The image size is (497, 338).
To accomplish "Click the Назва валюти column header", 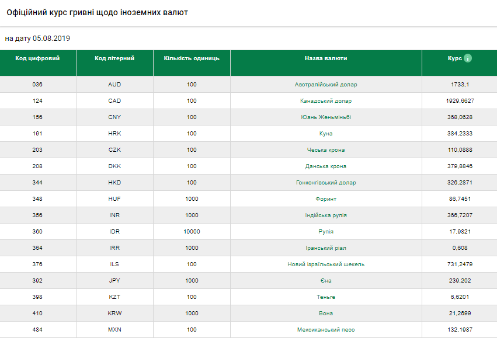I will [x=326, y=58].
